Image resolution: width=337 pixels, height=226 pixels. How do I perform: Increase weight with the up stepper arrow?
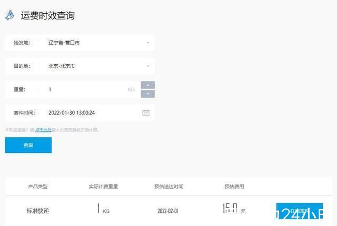[148, 85]
